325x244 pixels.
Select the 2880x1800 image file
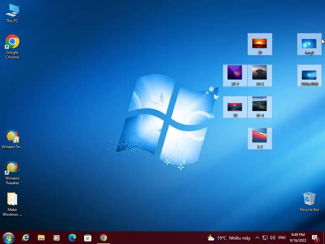pyautogui.click(x=309, y=76)
